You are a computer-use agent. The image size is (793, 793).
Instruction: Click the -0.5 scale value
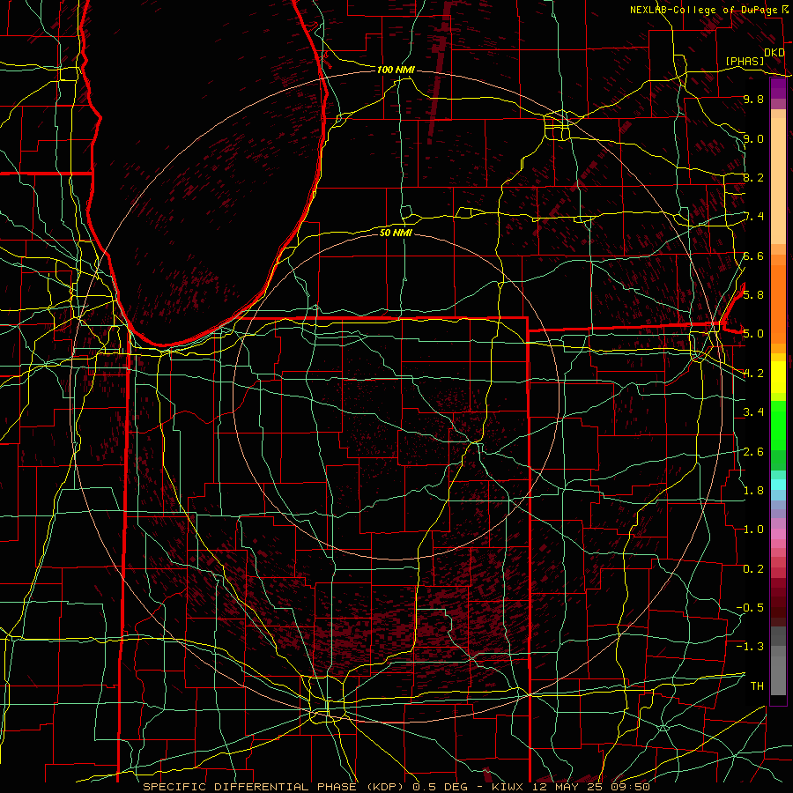click(x=750, y=607)
